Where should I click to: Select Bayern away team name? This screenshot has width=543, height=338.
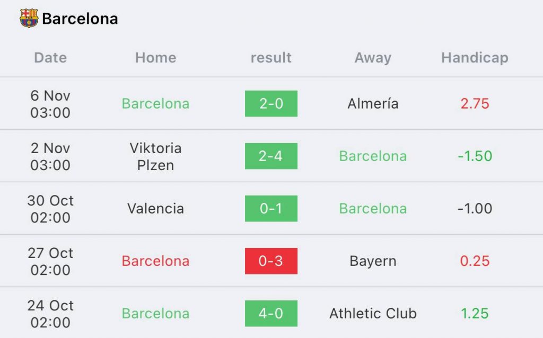tap(373, 261)
